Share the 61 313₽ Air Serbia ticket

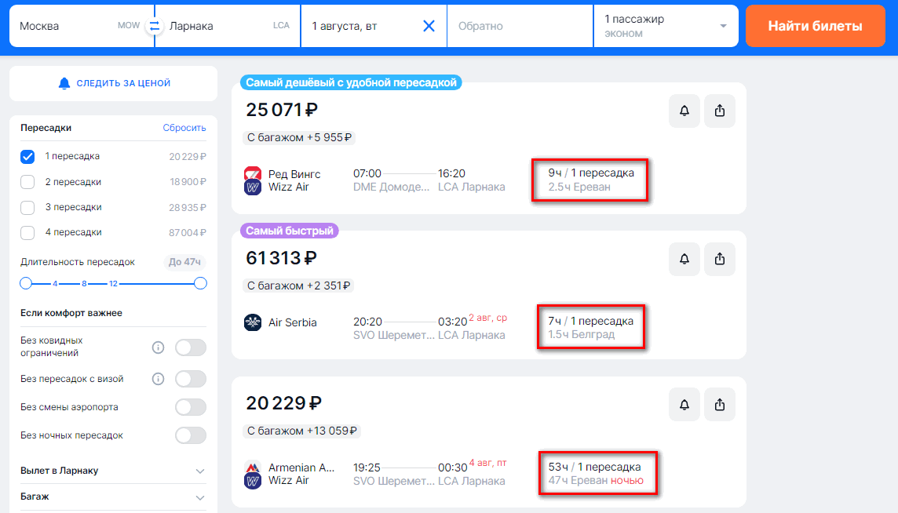click(720, 259)
